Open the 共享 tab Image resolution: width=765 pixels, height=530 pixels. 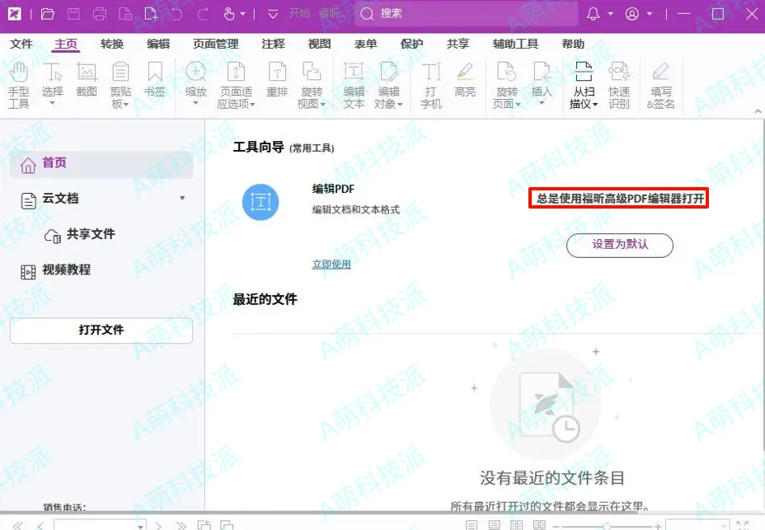[x=458, y=44]
